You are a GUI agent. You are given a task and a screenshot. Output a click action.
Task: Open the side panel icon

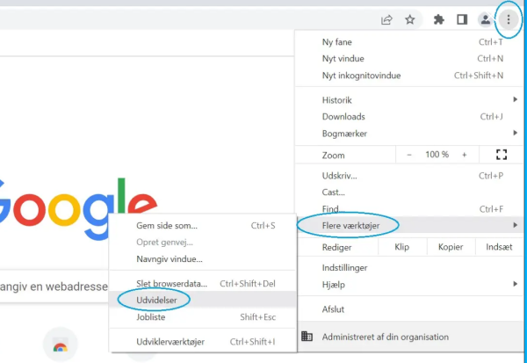point(462,19)
